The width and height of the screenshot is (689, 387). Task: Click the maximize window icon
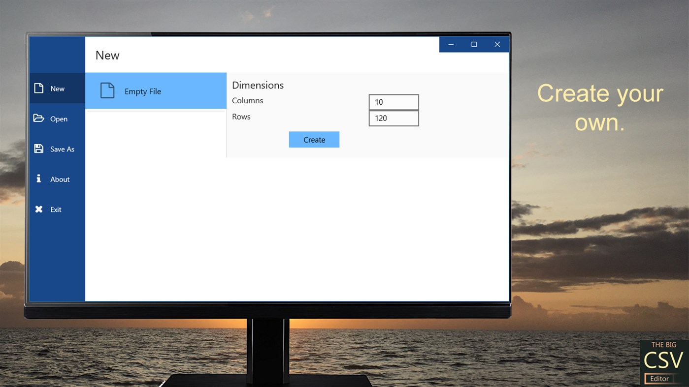coord(473,44)
